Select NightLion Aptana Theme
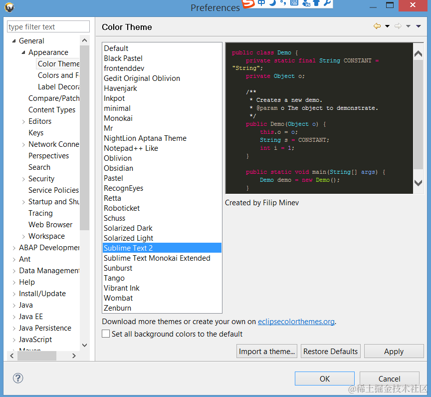431x397 pixels. click(x=162, y=138)
